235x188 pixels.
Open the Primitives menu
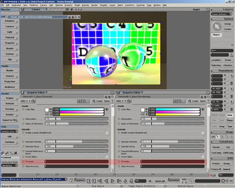tap(34, 5)
